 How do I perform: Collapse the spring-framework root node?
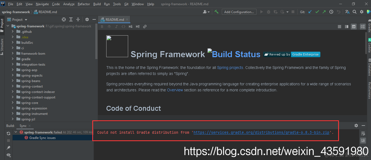(x=8, y=26)
